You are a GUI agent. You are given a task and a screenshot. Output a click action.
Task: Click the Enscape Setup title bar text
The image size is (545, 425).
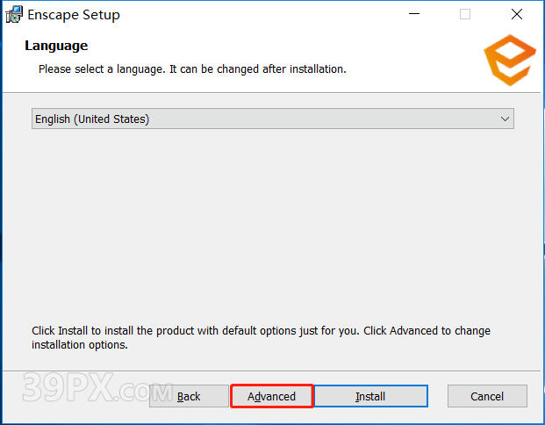[x=74, y=15]
